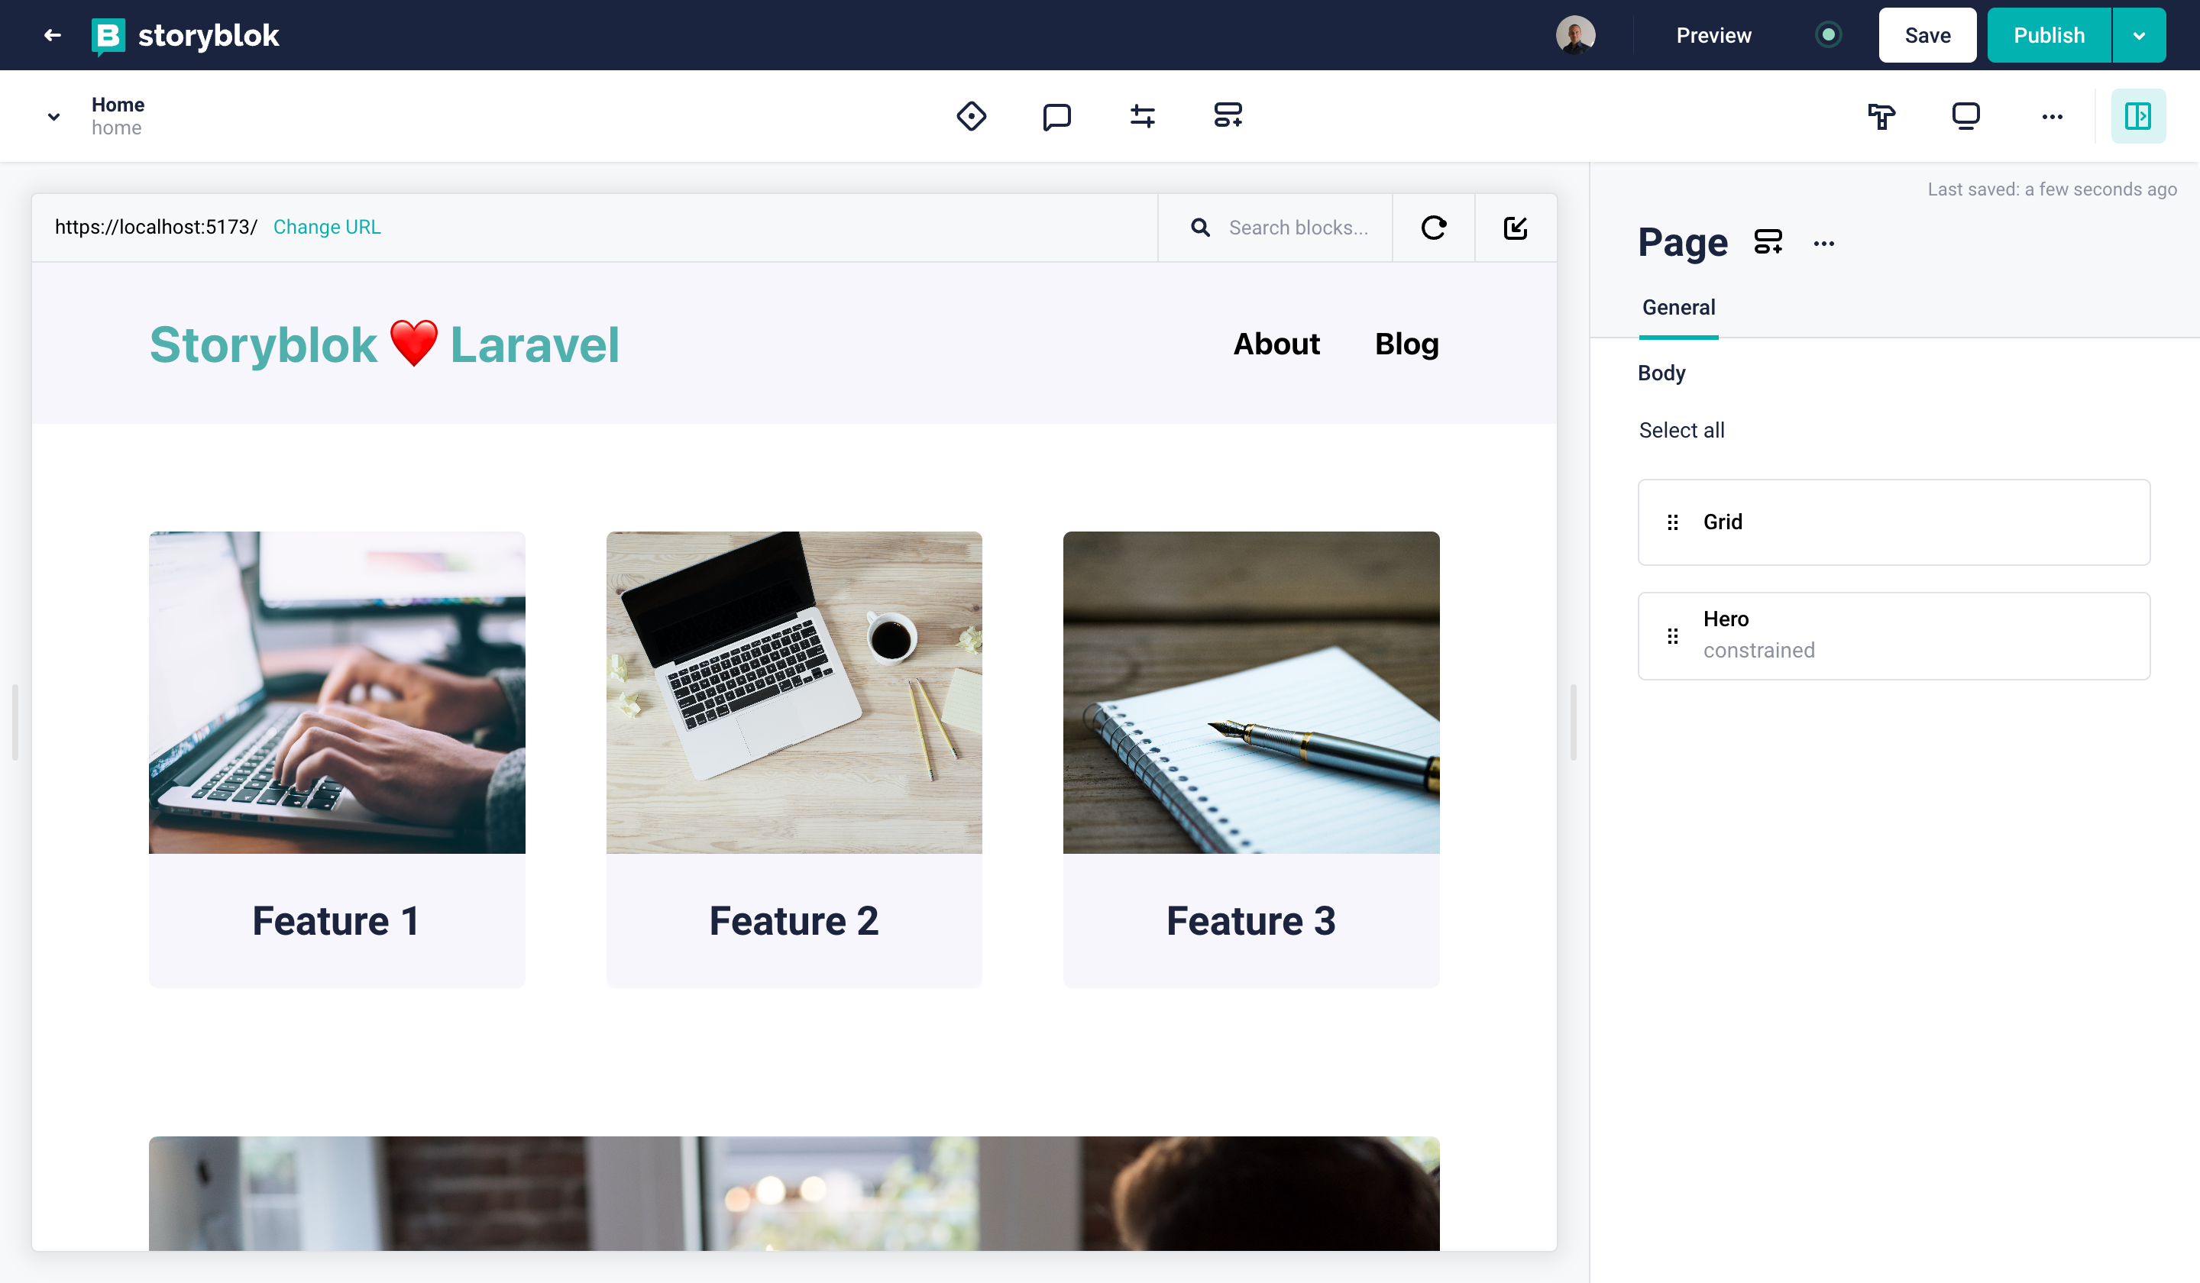
Task: Save the story
Action: tap(1927, 35)
